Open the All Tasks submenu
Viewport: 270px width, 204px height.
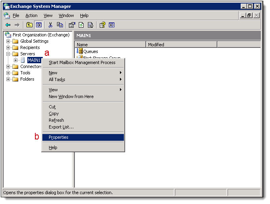pos(83,79)
